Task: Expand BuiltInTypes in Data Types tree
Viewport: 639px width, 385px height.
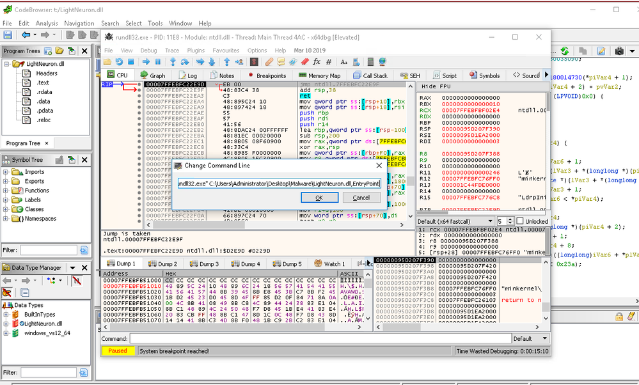Action: click(x=6, y=315)
